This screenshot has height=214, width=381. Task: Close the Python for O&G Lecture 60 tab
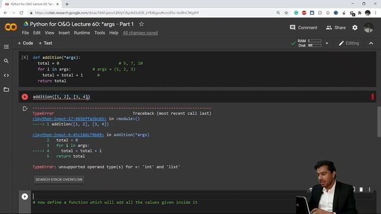[x=58, y=4]
